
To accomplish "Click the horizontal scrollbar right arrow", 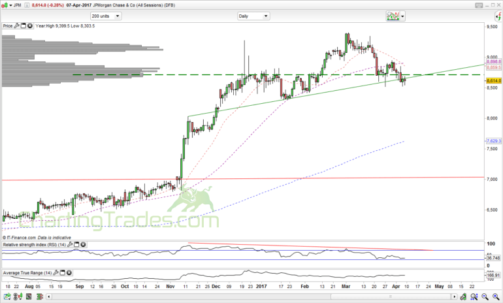I will point(454,297).
